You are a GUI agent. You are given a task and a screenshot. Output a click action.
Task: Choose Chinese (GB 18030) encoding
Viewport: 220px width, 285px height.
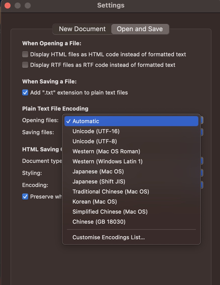(x=99, y=222)
